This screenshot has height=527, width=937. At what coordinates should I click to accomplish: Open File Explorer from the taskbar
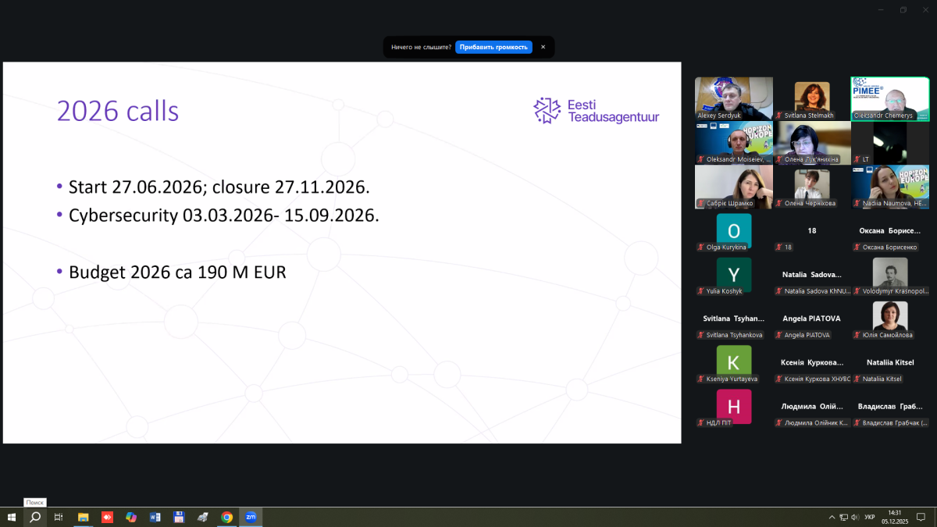pyautogui.click(x=83, y=517)
